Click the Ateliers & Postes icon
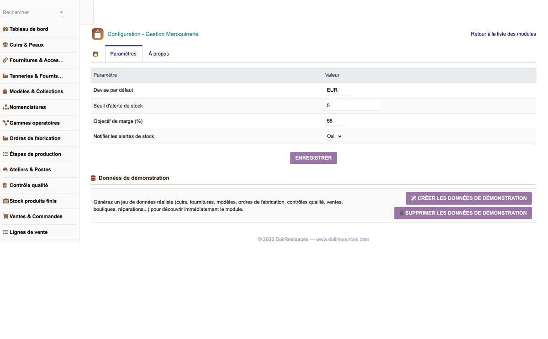 tap(5, 170)
